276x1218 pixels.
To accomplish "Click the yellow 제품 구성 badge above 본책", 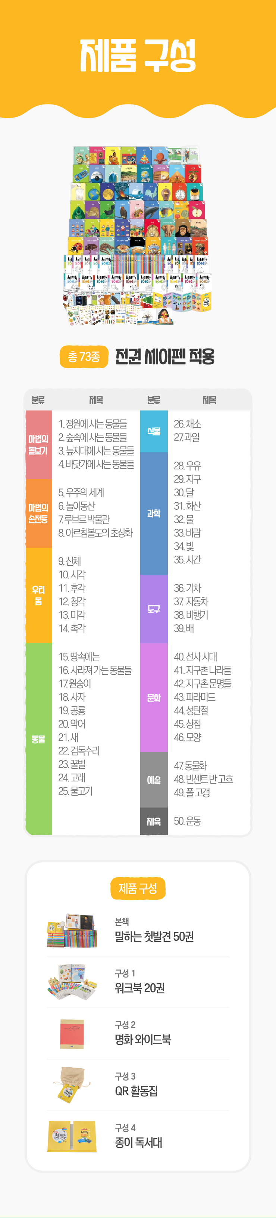I will [138, 888].
